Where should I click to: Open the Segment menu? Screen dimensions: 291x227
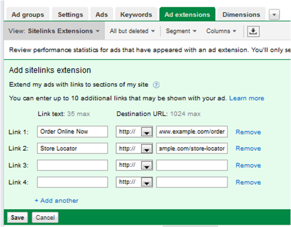click(181, 31)
